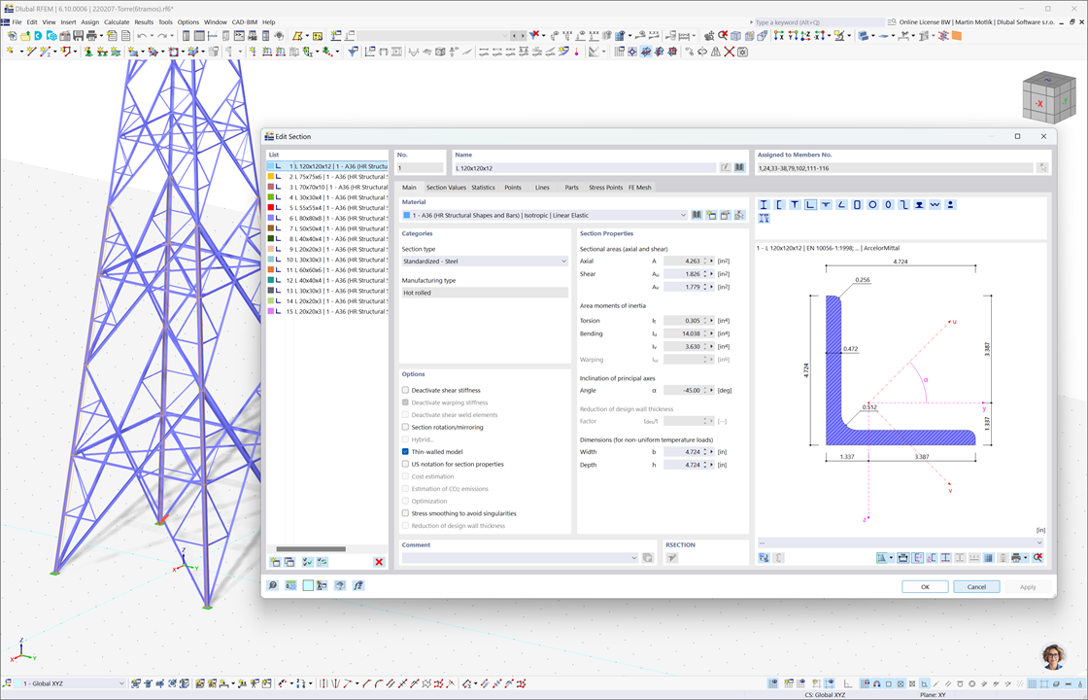Screen dimensions: 1088x700
Task: Select the circular hollow section shape icon
Action: coord(873,204)
